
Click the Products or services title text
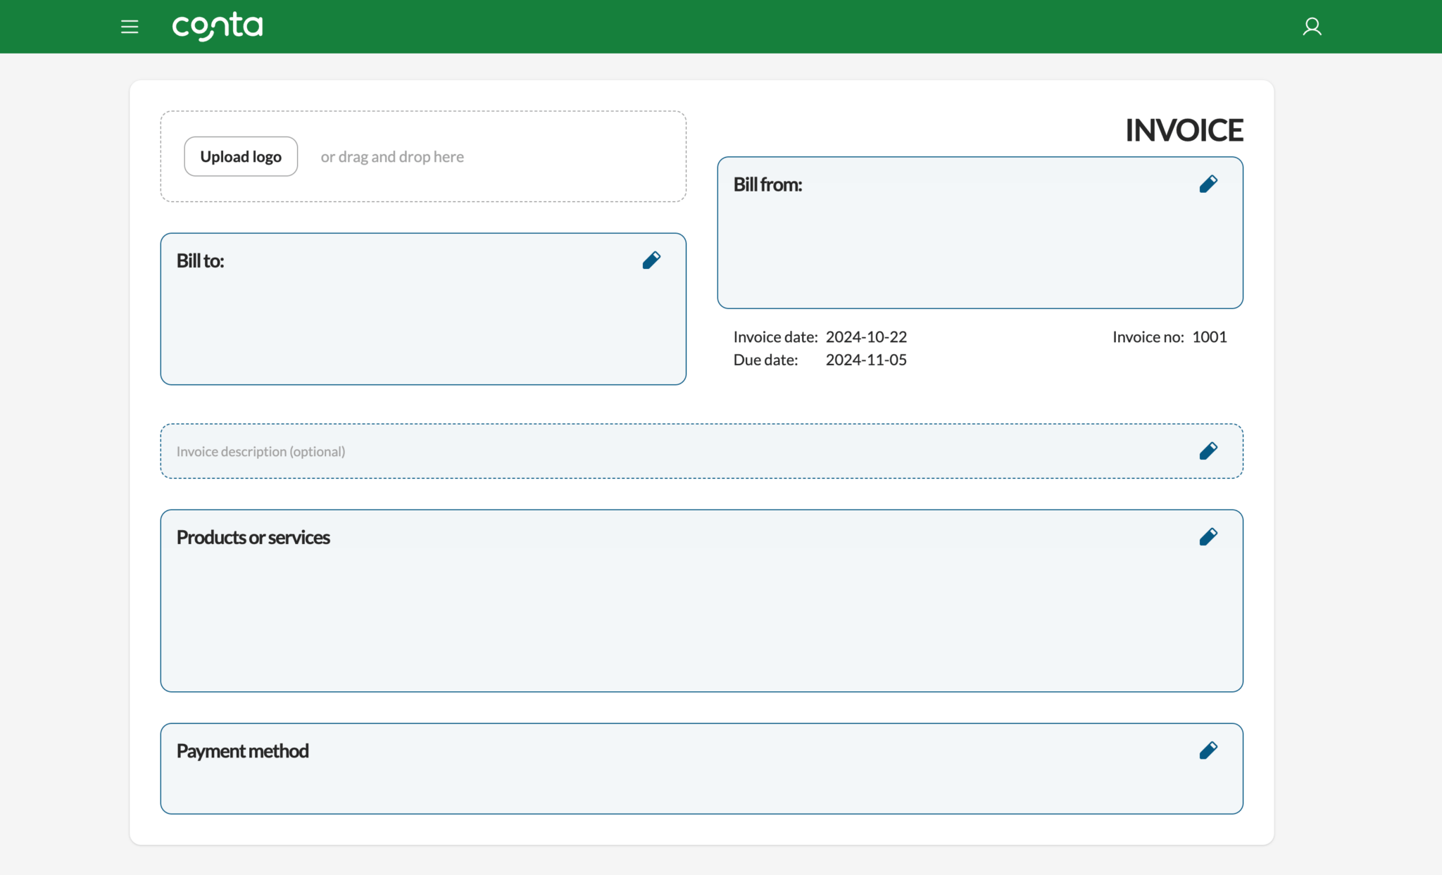point(253,536)
